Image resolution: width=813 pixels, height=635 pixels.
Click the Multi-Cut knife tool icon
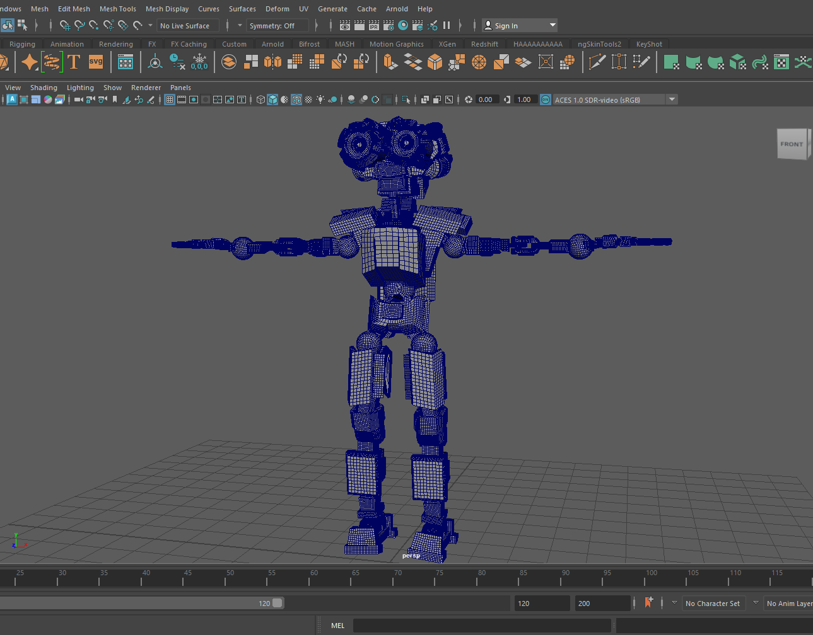597,62
